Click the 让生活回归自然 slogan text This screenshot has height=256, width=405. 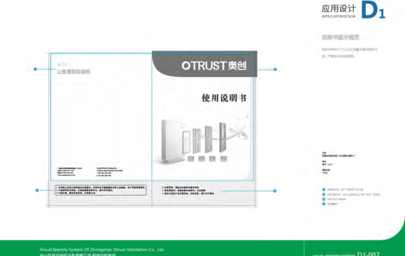[74, 72]
